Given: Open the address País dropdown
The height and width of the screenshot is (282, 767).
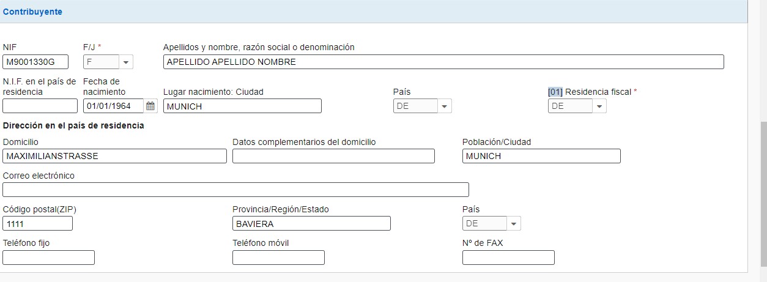Looking at the screenshot, I should coord(513,223).
